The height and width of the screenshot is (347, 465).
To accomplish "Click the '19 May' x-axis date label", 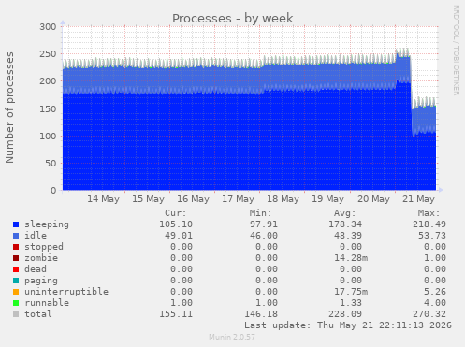I will pos(327,199).
